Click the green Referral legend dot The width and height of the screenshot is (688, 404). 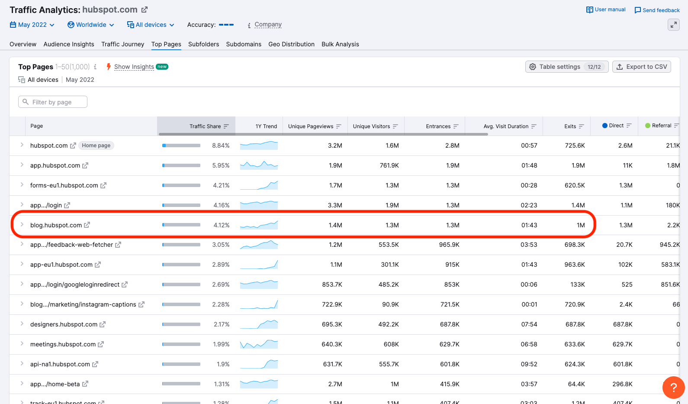click(648, 126)
